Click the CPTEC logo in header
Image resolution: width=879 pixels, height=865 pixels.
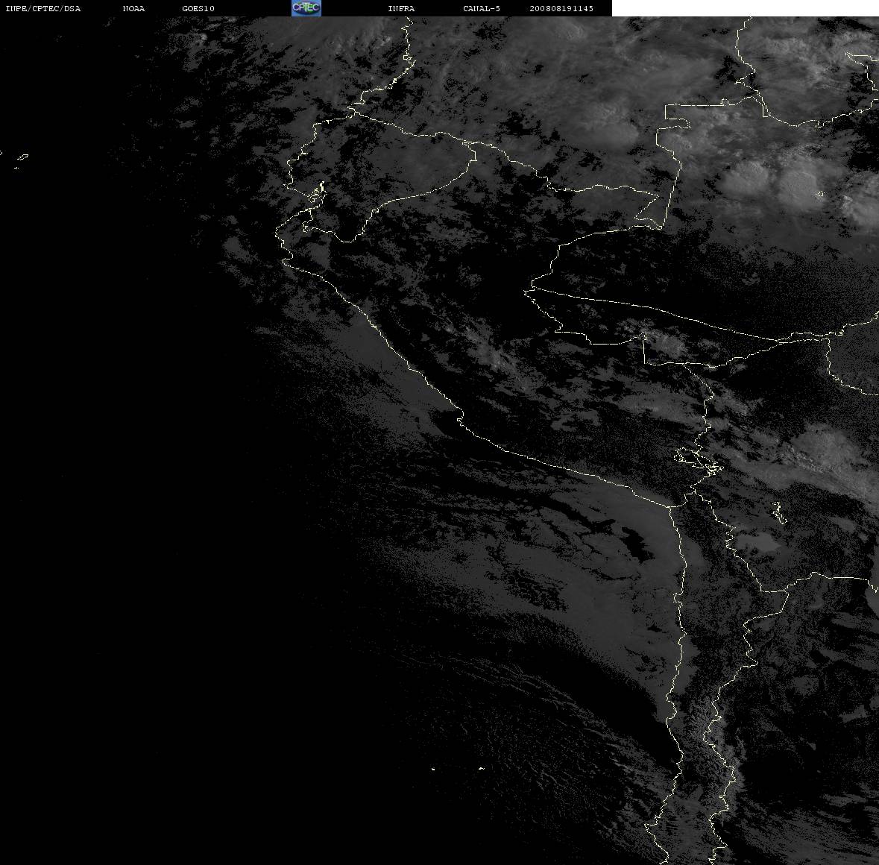[306, 8]
